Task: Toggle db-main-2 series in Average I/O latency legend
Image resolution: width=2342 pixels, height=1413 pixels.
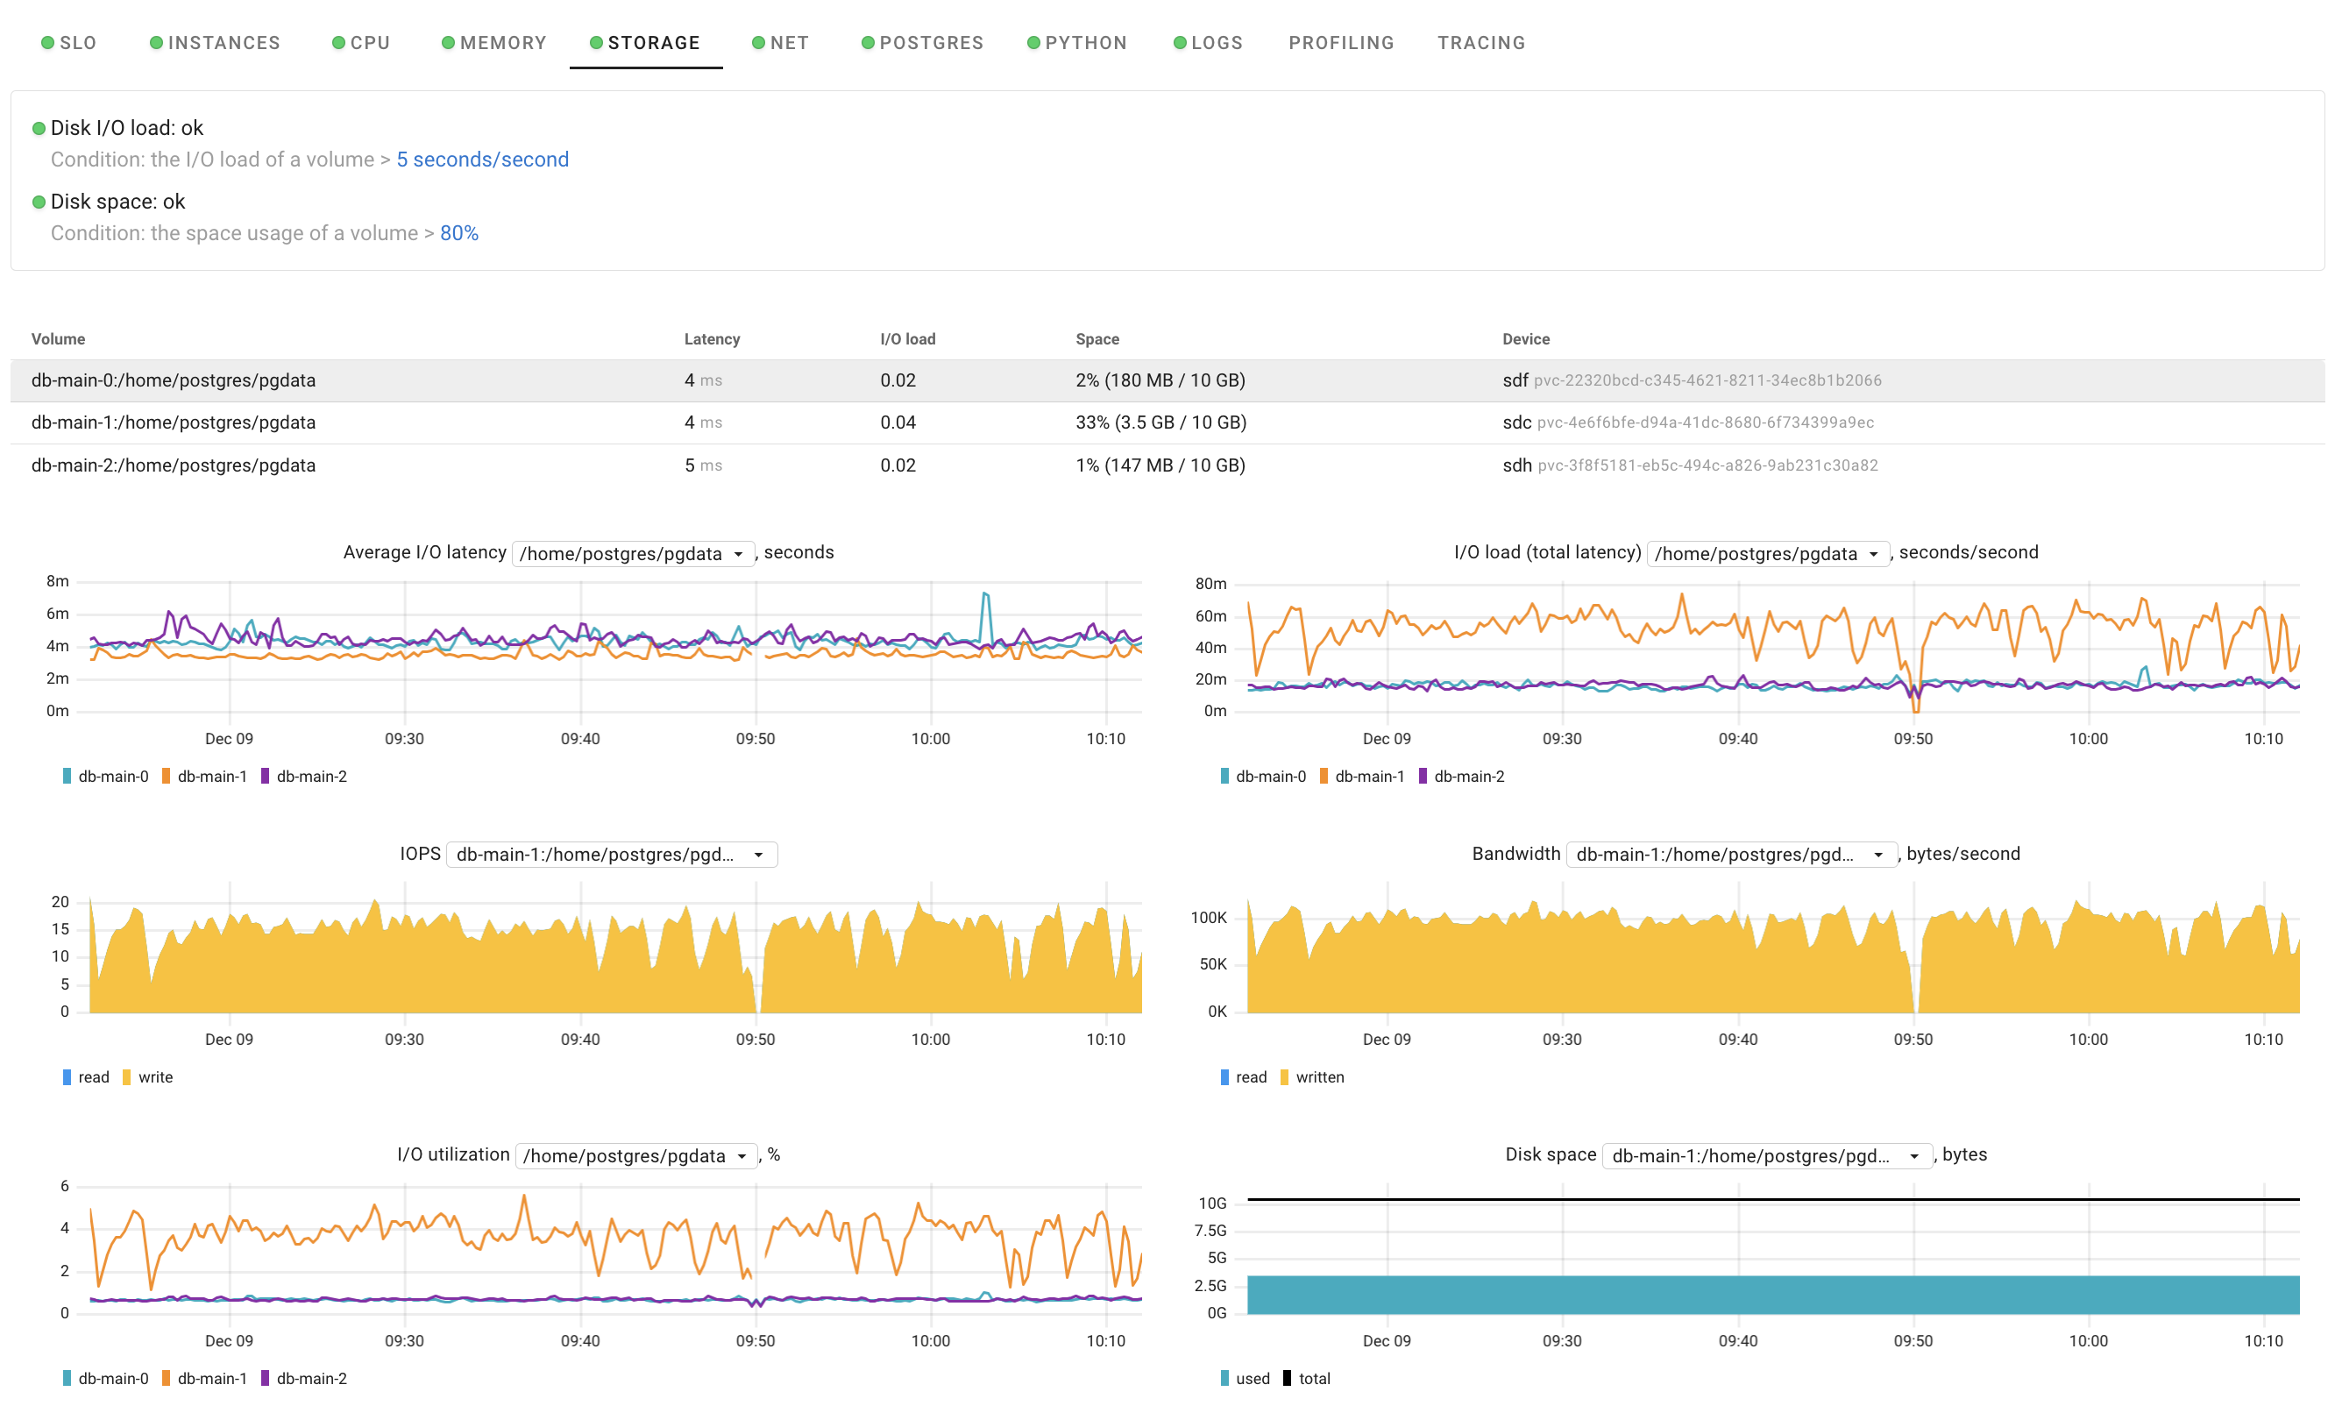Action: coord(304,777)
